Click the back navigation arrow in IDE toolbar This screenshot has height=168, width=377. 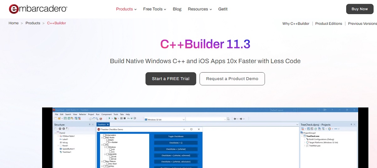pos(235,119)
